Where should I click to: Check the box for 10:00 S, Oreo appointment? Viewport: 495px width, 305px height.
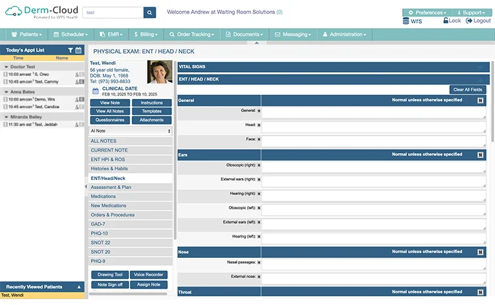click(5, 74)
